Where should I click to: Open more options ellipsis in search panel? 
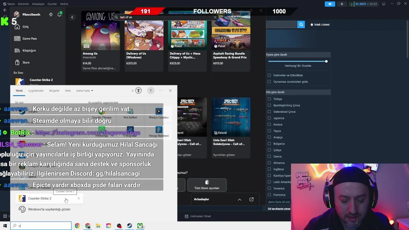[x=161, y=90]
